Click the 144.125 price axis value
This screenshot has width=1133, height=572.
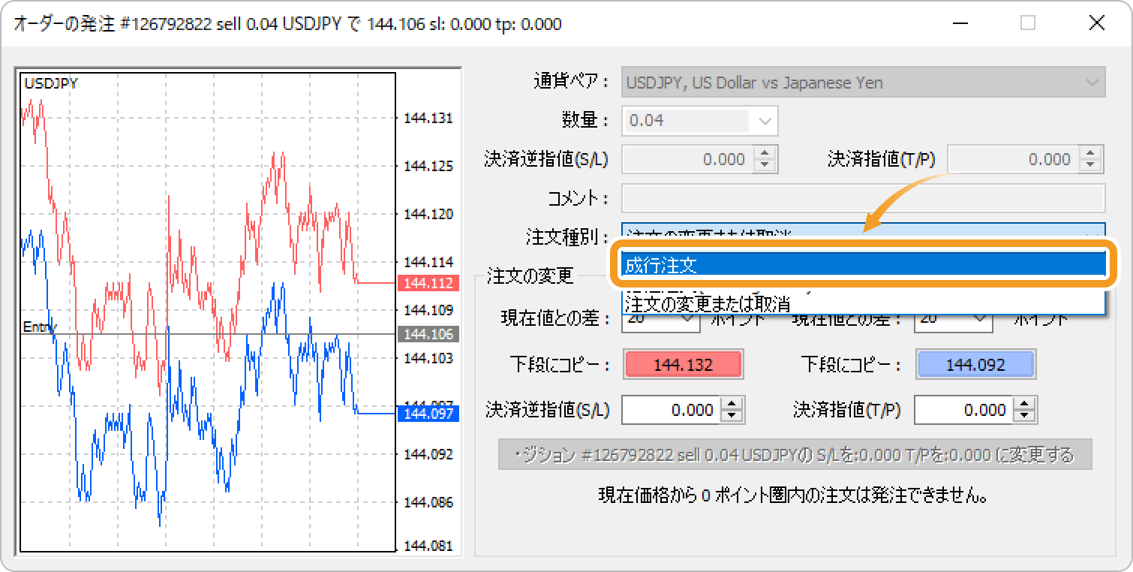click(428, 166)
